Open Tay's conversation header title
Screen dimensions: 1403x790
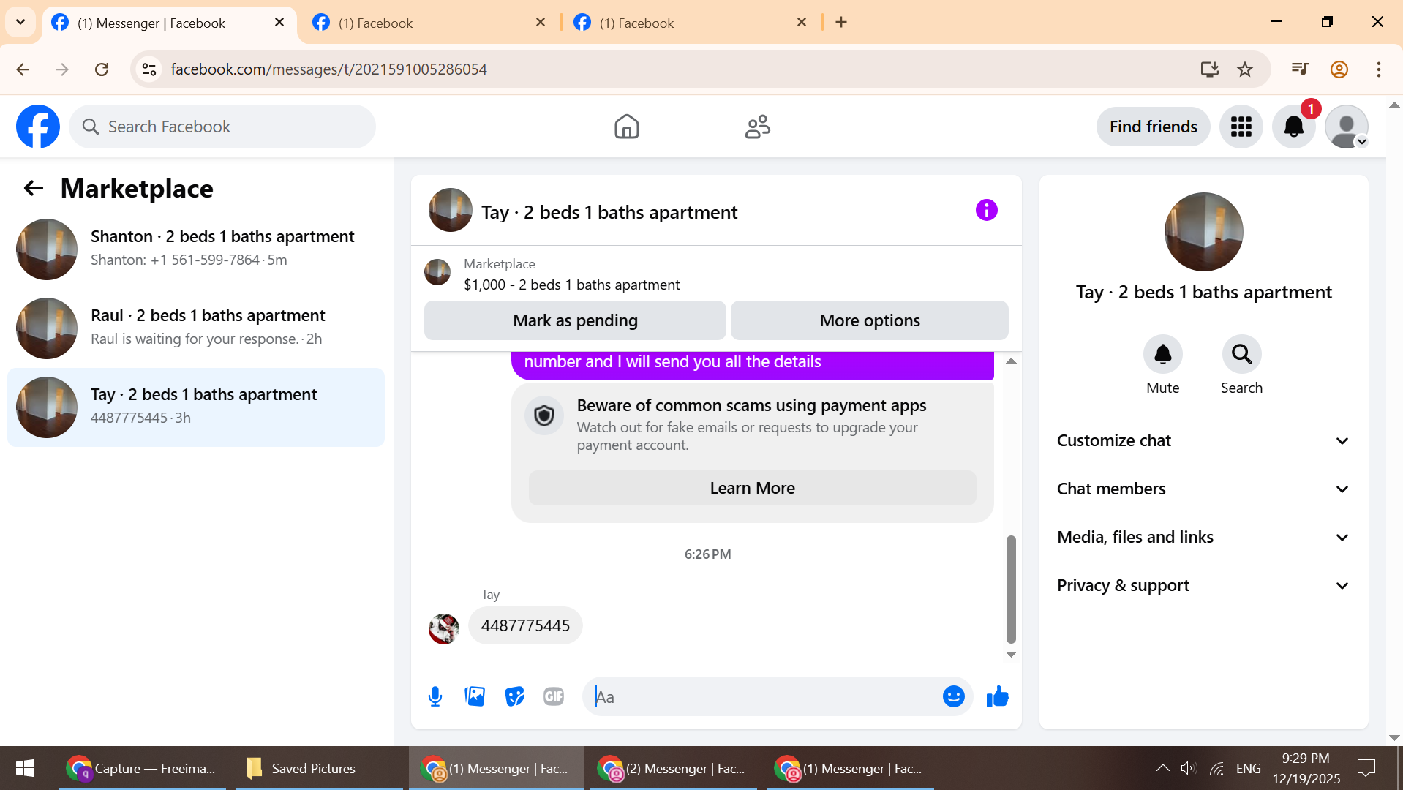tap(609, 212)
